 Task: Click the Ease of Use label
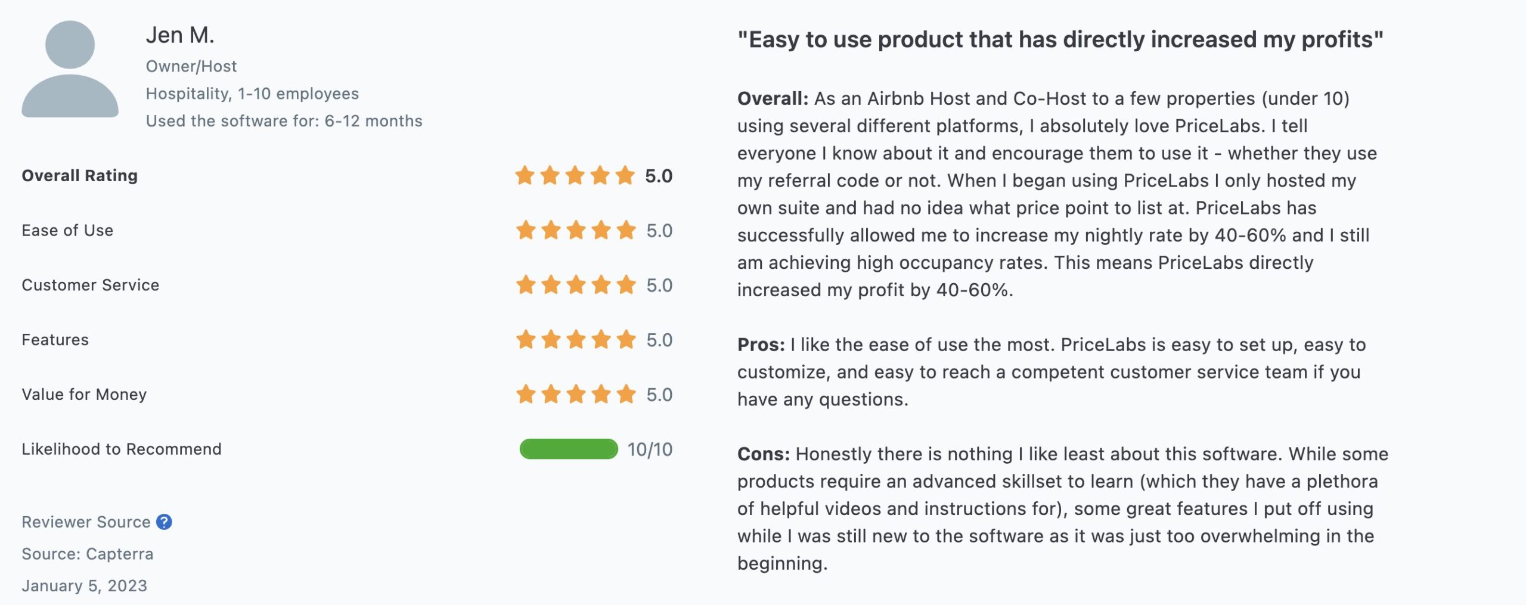click(x=67, y=231)
